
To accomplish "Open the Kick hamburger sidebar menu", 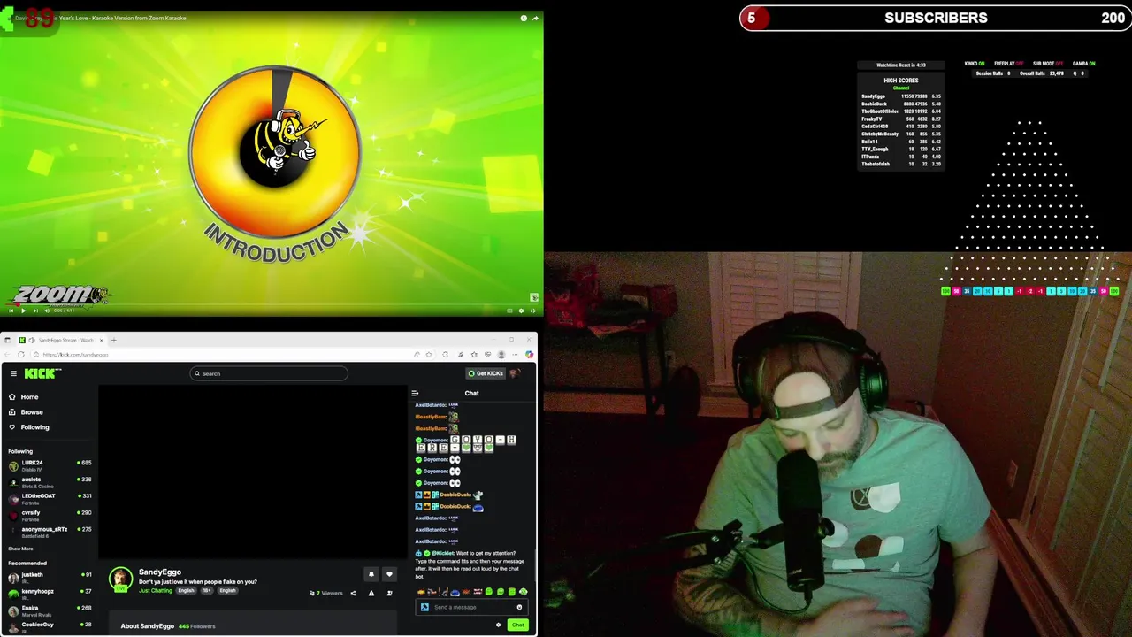I will coord(13,373).
